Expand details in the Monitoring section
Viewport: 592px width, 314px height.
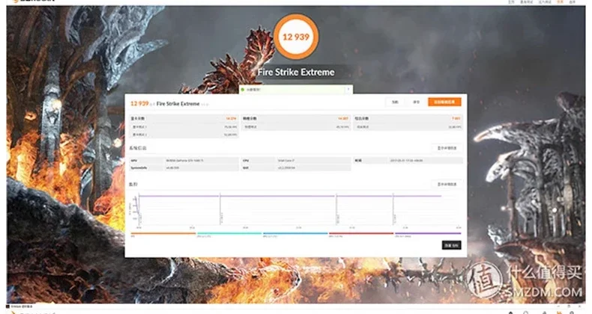[x=447, y=184]
